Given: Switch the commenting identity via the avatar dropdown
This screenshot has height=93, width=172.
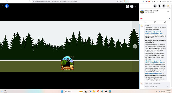Looking at the screenshot, I should click(142, 84).
